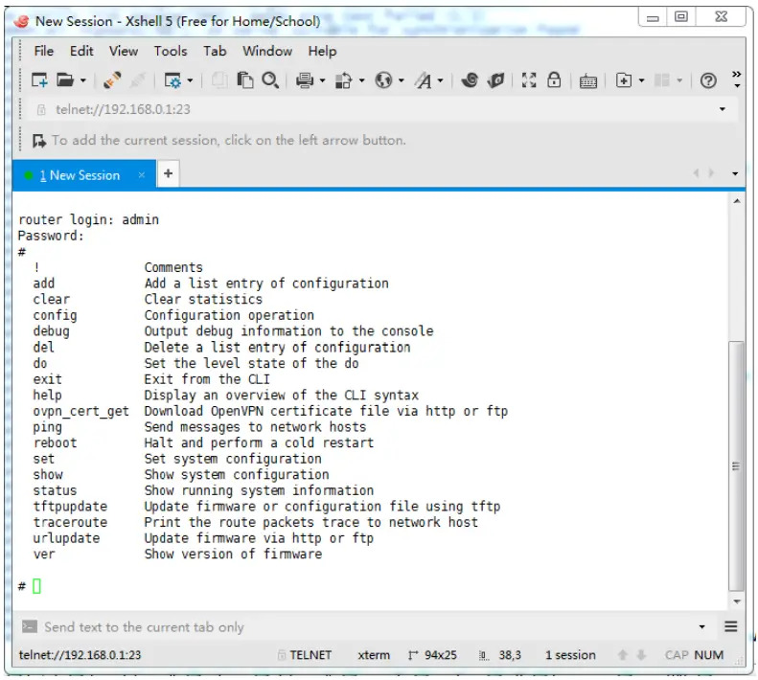The height and width of the screenshot is (680, 758).
Task: Click the Paste clipboard icon
Action: tap(245, 81)
